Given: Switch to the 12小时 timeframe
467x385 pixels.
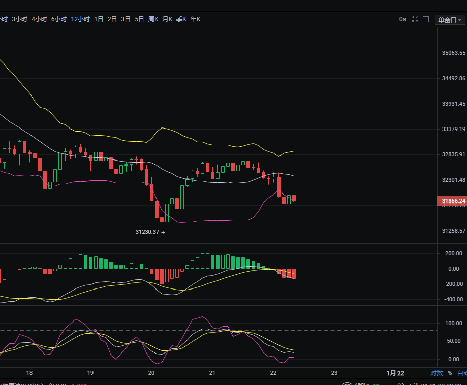Looking at the screenshot, I should [x=80, y=19].
